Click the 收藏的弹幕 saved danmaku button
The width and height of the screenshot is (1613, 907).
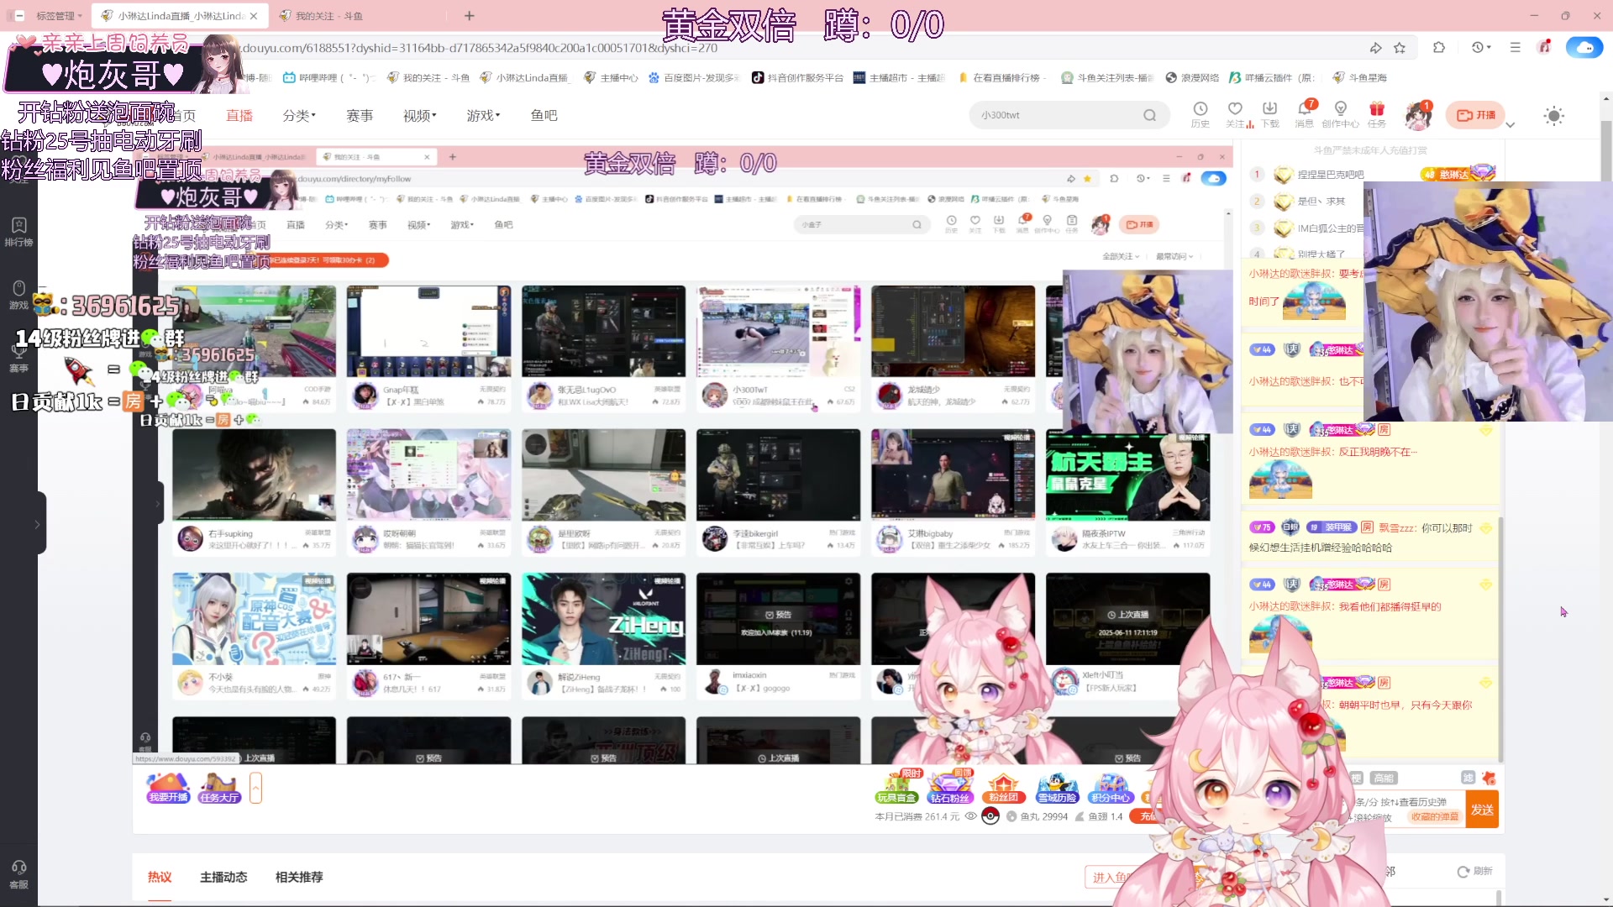[x=1434, y=816]
